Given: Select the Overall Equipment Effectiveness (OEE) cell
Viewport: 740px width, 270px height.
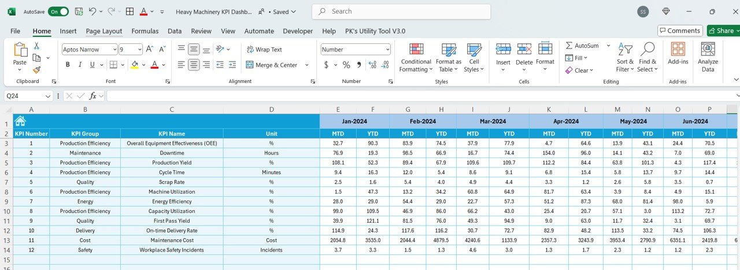Looking at the screenshot, I should [172, 143].
